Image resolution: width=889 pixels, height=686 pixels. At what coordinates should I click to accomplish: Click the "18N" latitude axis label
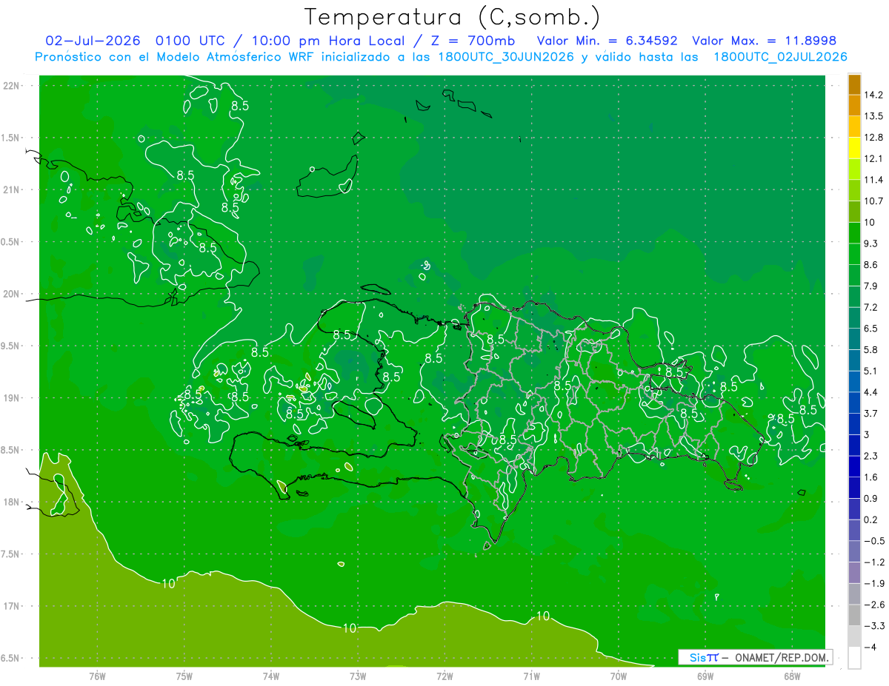pyautogui.click(x=12, y=502)
